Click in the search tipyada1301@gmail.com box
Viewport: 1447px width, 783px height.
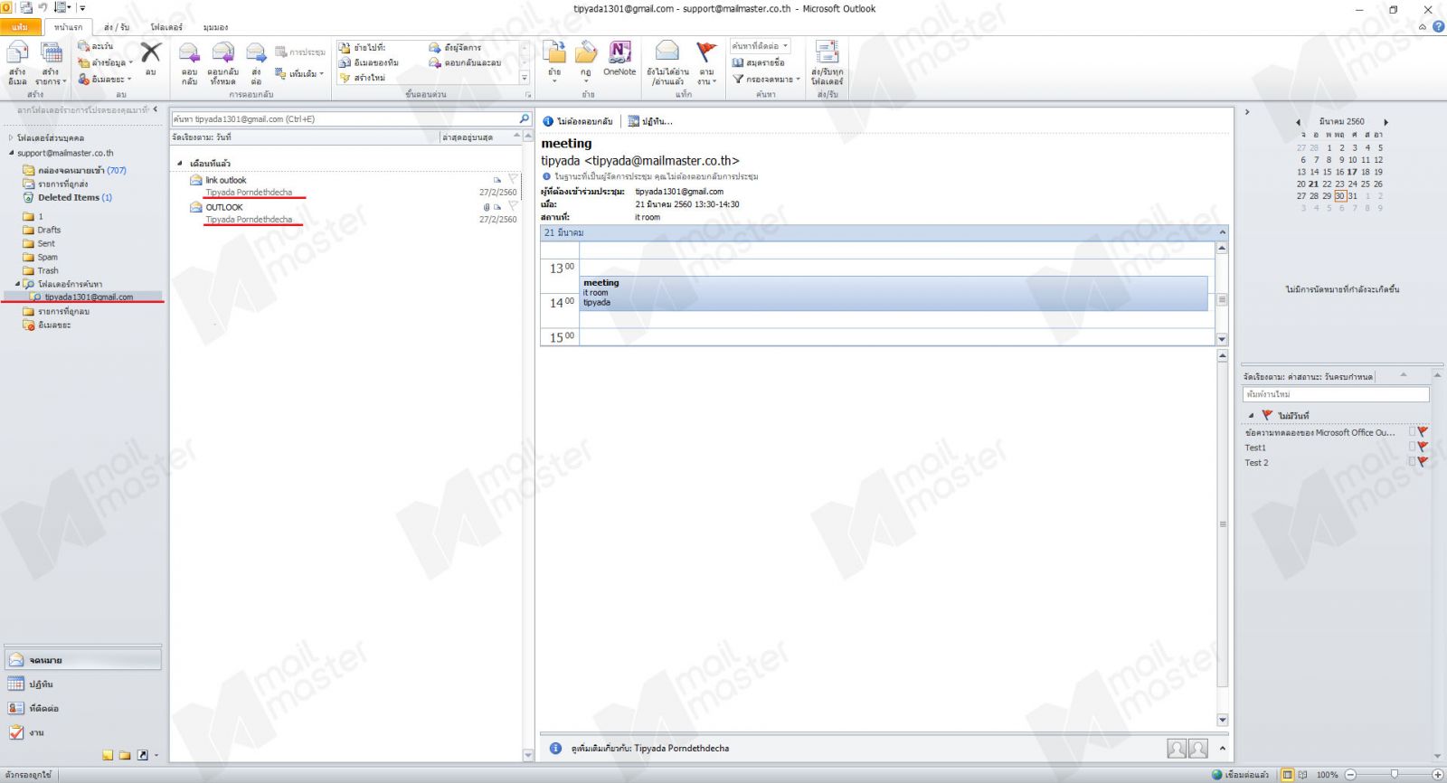point(344,118)
